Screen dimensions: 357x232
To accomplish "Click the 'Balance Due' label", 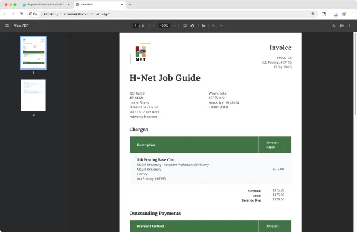I will [251, 200].
